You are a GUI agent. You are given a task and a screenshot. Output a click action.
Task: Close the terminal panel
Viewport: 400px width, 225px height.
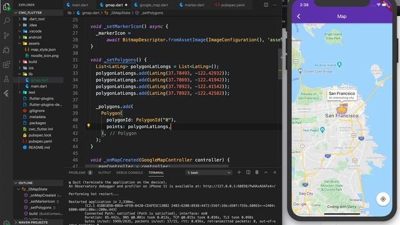point(275,172)
